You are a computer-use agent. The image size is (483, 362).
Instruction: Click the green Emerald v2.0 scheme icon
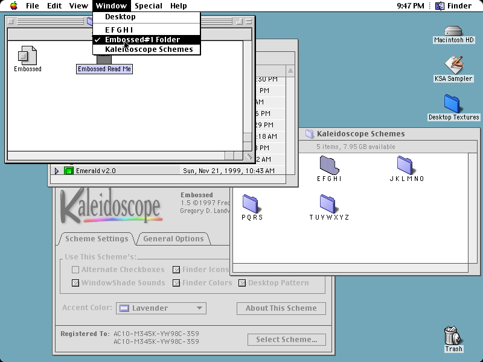click(69, 171)
